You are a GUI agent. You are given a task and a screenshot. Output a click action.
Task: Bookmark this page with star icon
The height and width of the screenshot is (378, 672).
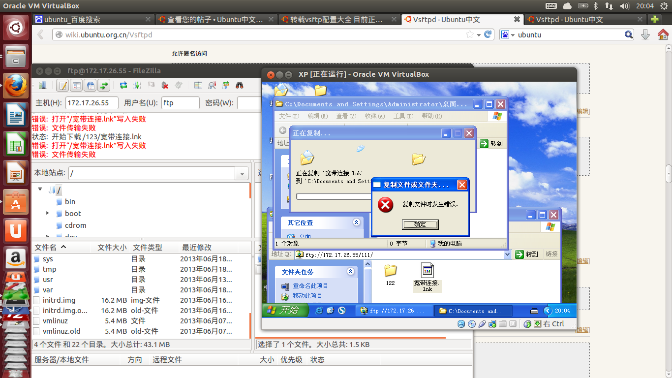(469, 34)
